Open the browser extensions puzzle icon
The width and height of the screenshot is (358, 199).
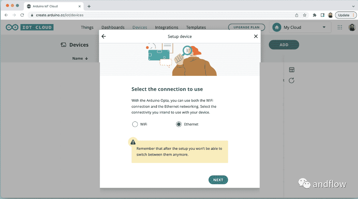(x=315, y=15)
